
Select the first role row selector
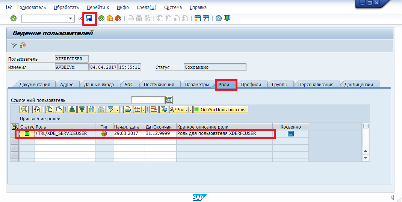tap(15, 134)
